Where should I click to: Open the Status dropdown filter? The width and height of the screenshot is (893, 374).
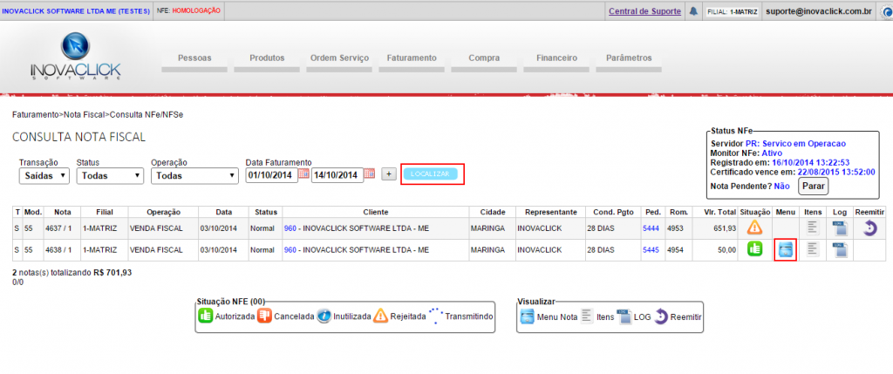pyautogui.click(x=109, y=175)
